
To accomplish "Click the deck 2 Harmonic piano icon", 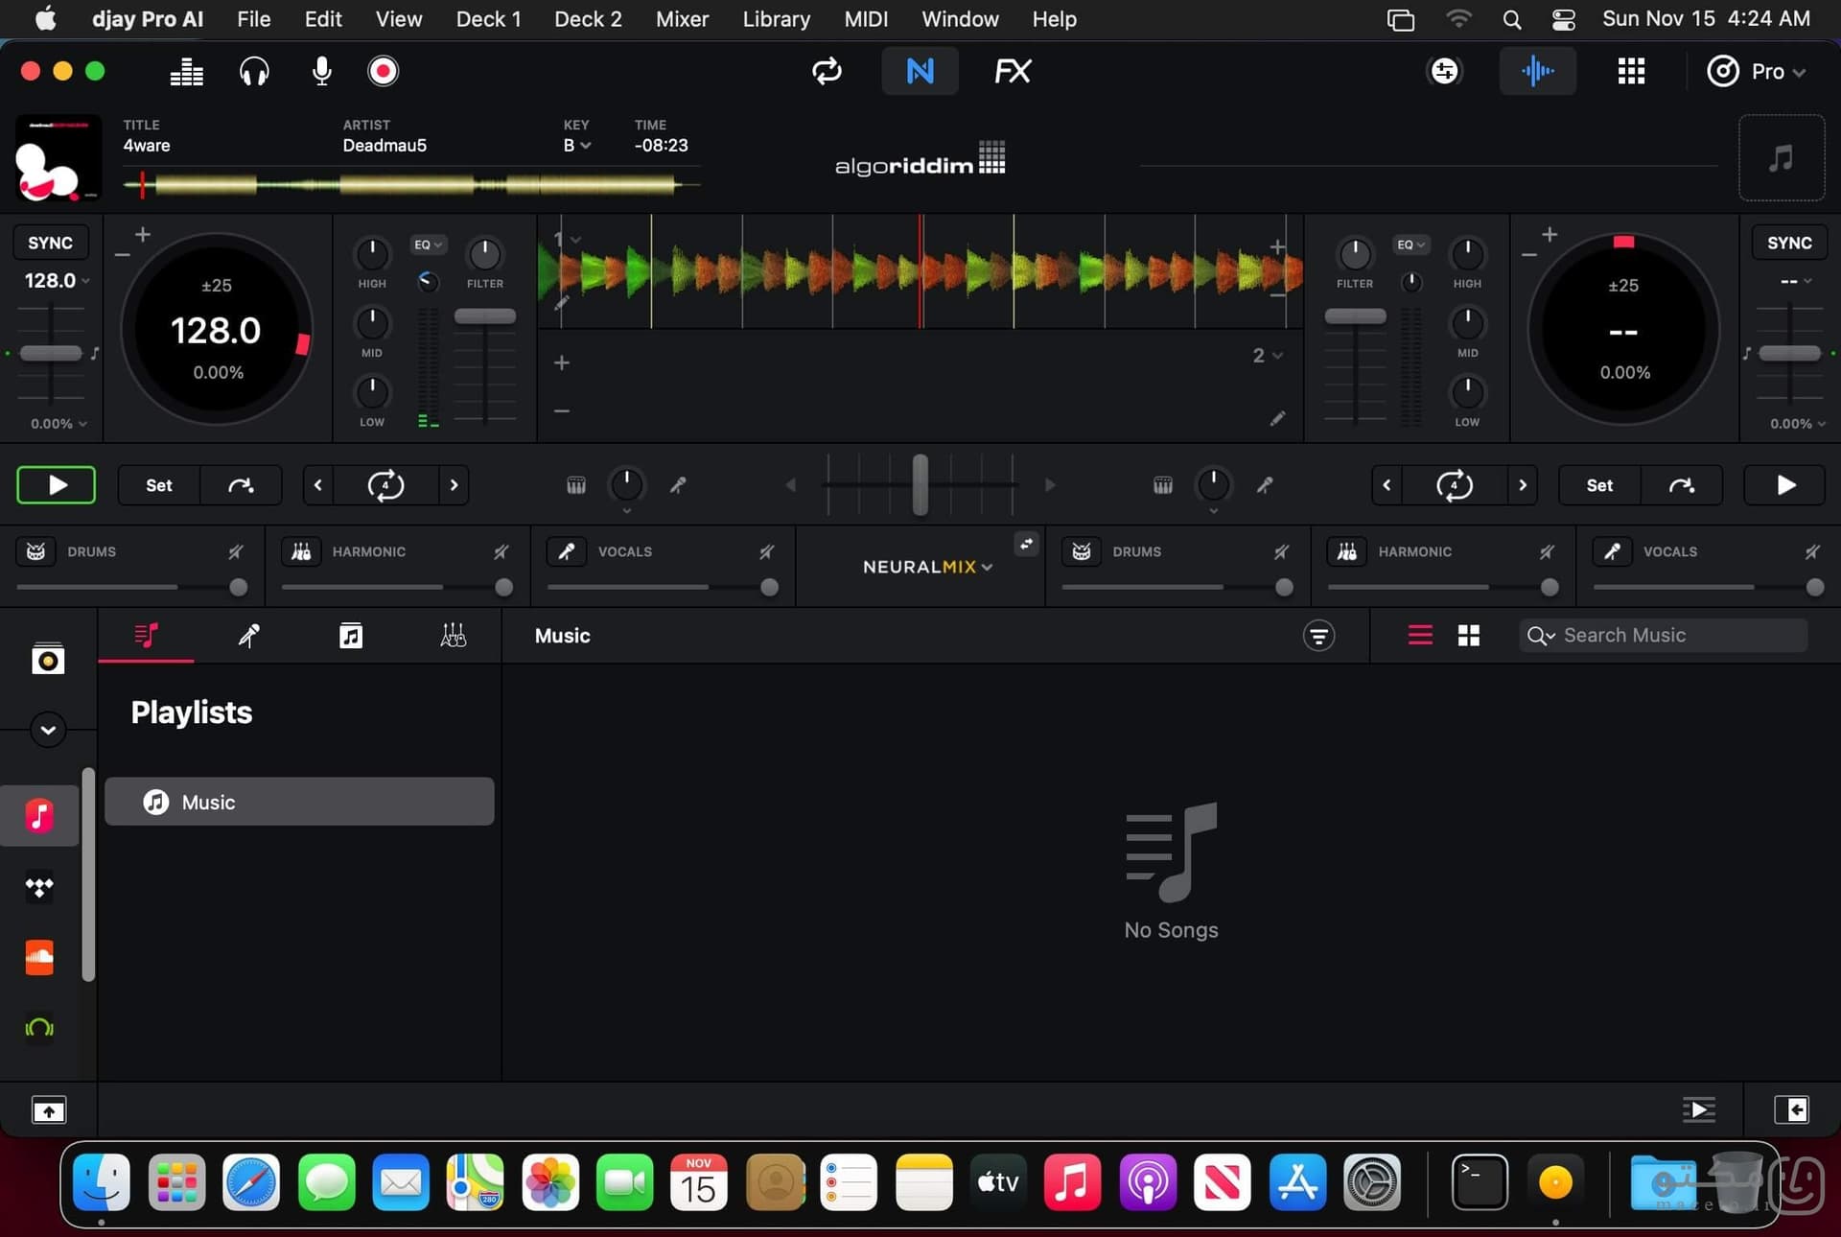I will point(1347,551).
